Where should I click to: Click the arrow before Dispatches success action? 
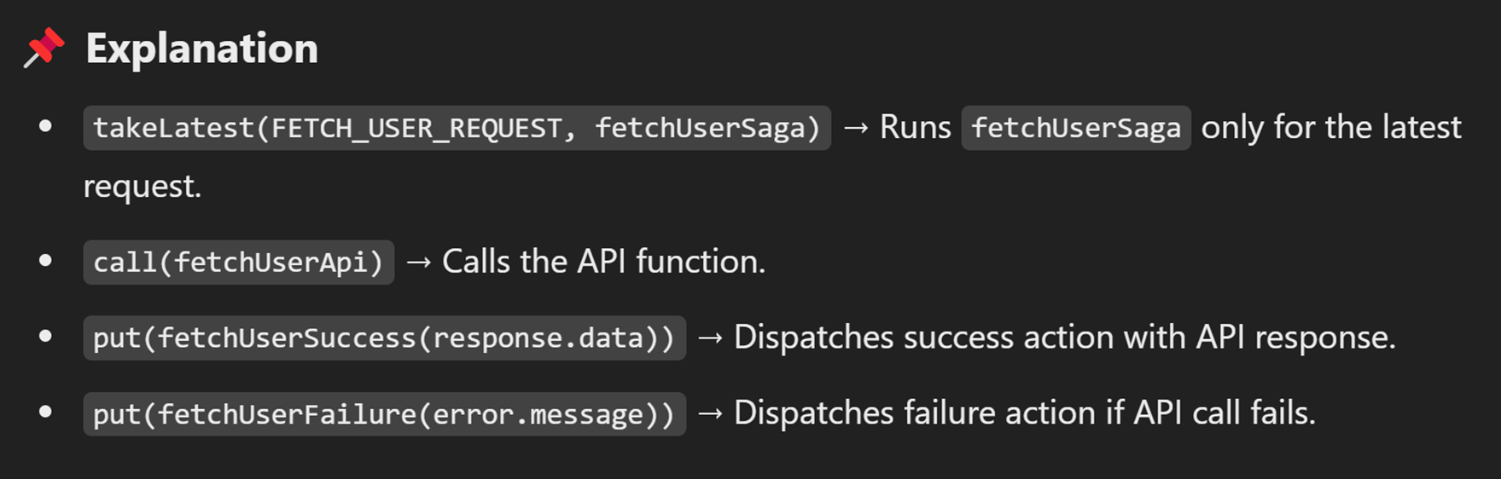coord(711,338)
